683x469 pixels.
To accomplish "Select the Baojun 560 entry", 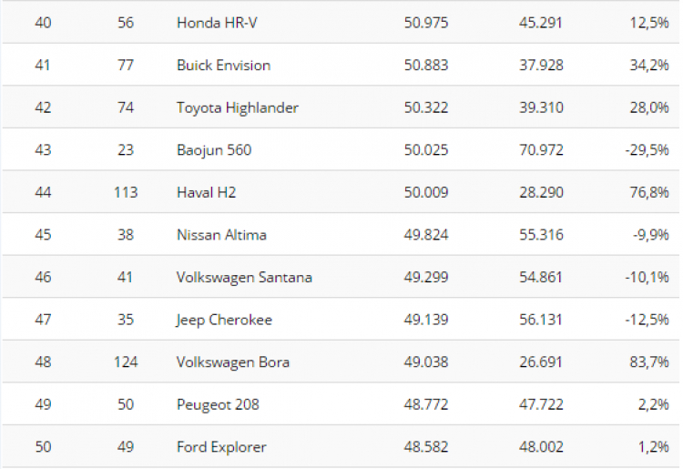I will tap(214, 149).
